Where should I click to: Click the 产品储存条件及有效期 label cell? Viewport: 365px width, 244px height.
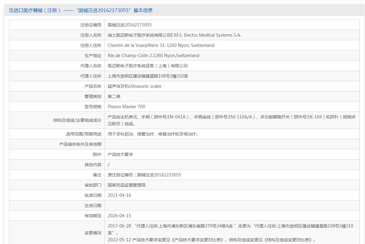tap(57, 144)
